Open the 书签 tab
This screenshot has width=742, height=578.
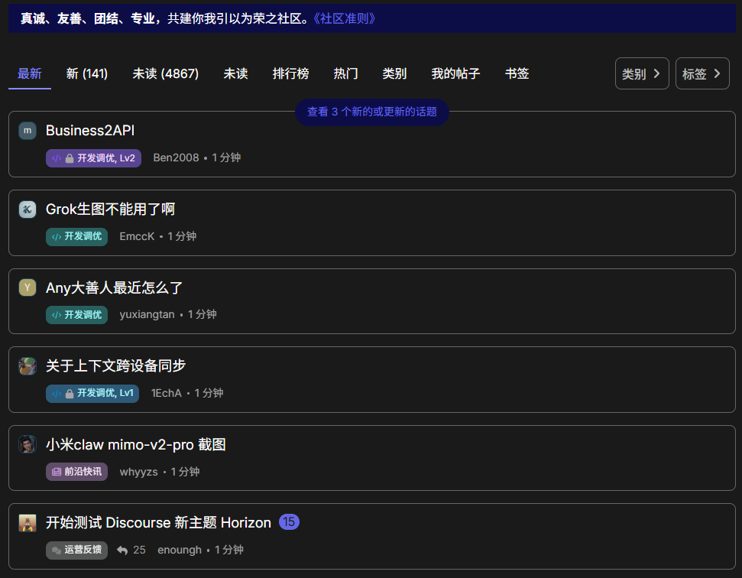point(517,73)
